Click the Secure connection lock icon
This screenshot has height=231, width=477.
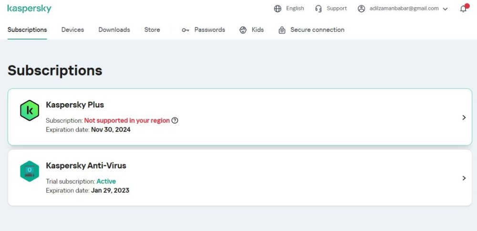[x=282, y=30]
